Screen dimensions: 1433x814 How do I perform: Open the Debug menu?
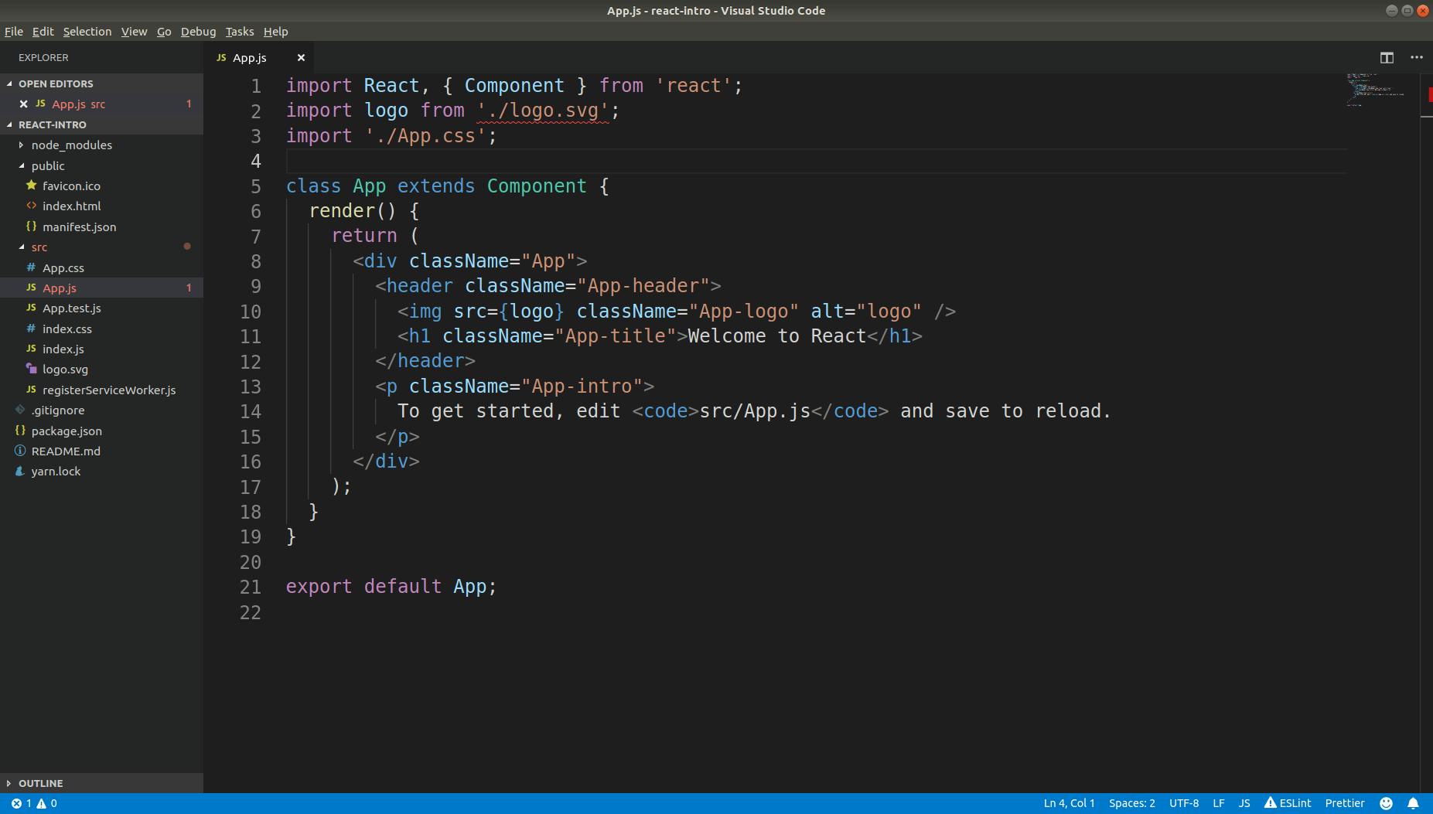198,32
